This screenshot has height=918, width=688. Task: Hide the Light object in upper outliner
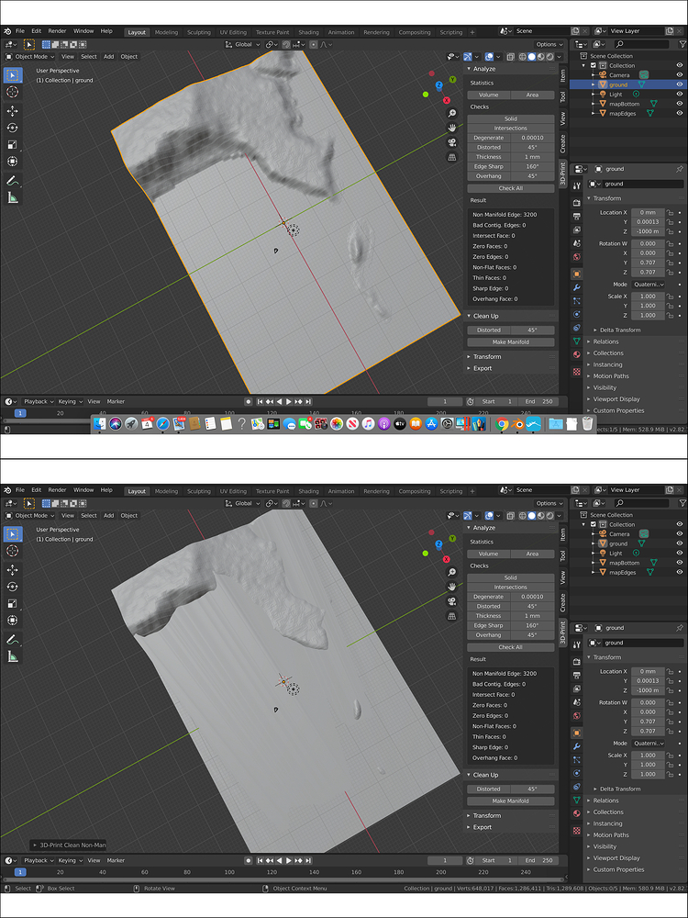click(680, 95)
